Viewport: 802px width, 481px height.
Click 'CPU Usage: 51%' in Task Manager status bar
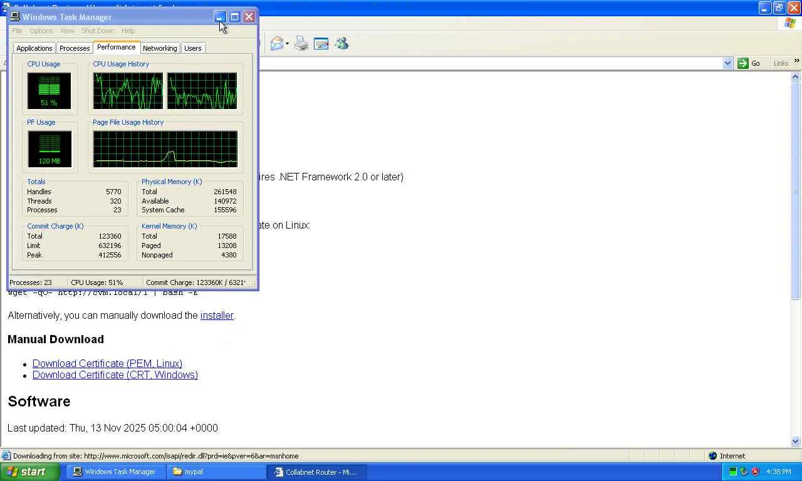[x=97, y=282]
